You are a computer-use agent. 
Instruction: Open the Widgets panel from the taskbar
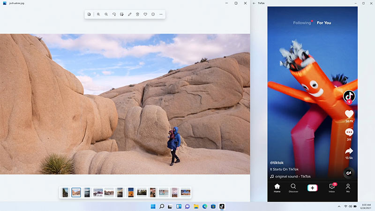coord(179,206)
